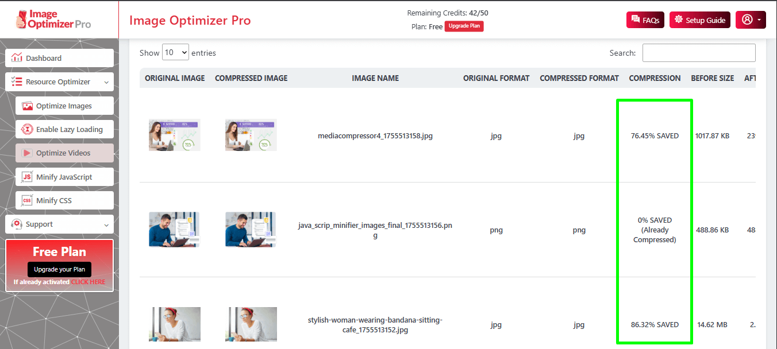Expand the Resource Optimizer chevron
This screenshot has height=349, width=777.
[106, 82]
